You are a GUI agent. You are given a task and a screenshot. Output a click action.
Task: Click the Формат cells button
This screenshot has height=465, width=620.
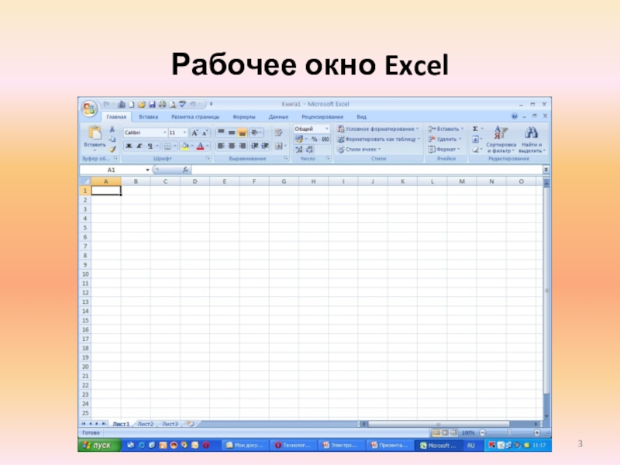444,150
